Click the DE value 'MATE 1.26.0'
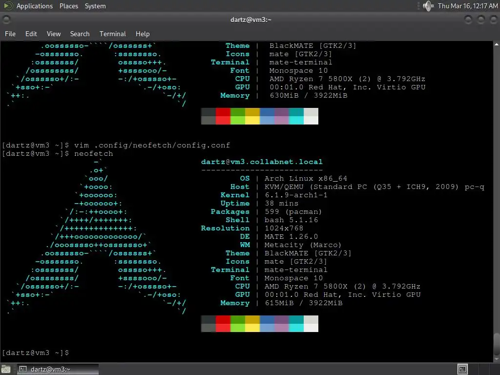The image size is (500, 375). click(291, 237)
